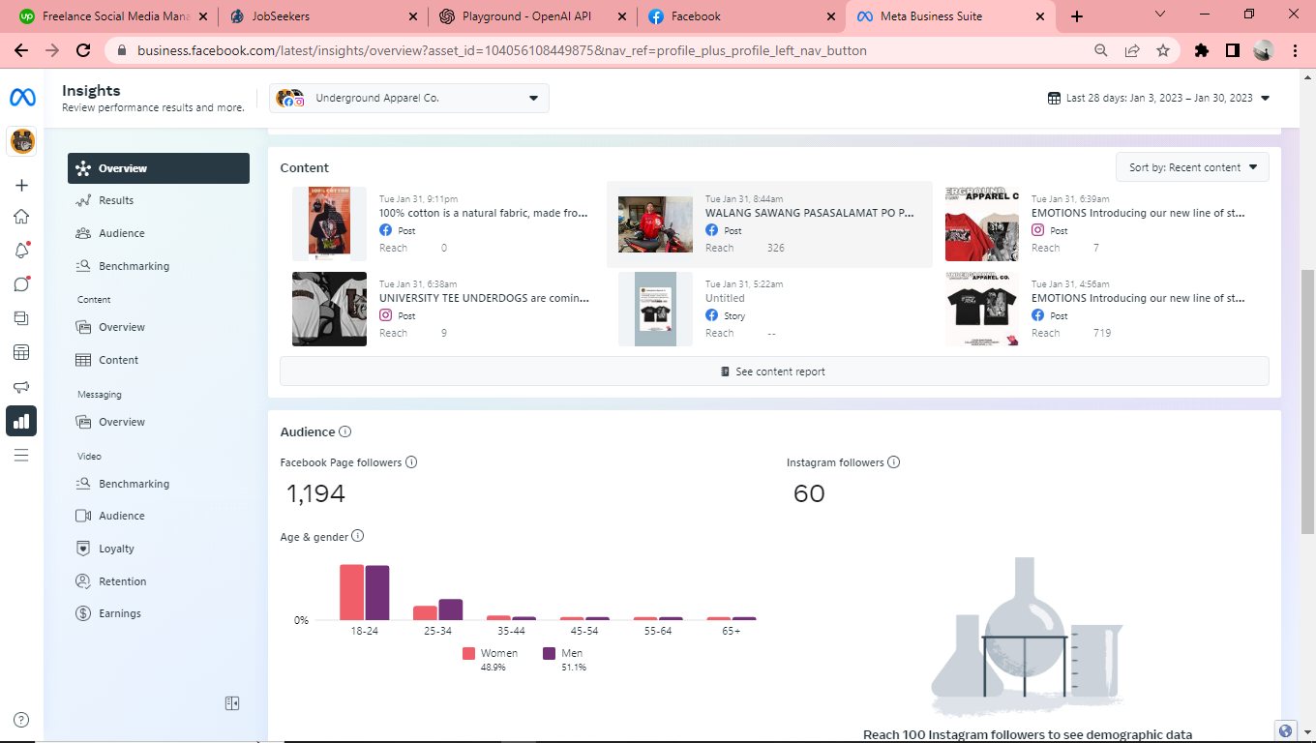
Task: Click the browser address bar URL
Action: tap(501, 50)
